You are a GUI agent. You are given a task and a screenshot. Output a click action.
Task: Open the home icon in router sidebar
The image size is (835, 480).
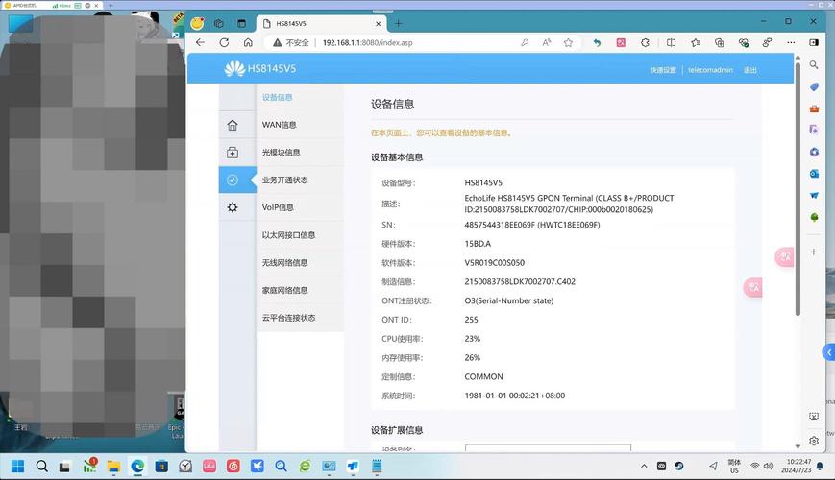[233, 125]
